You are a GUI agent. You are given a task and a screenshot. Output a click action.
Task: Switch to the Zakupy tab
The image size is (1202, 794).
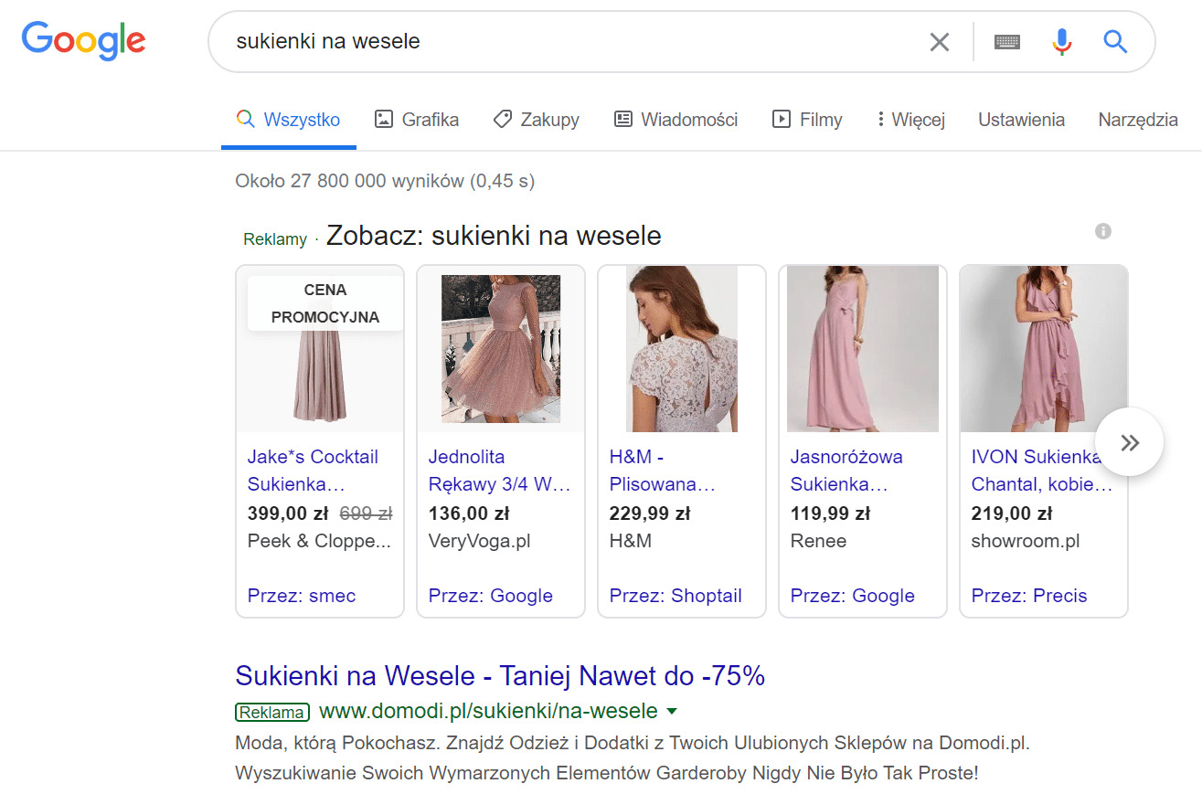[x=536, y=120]
